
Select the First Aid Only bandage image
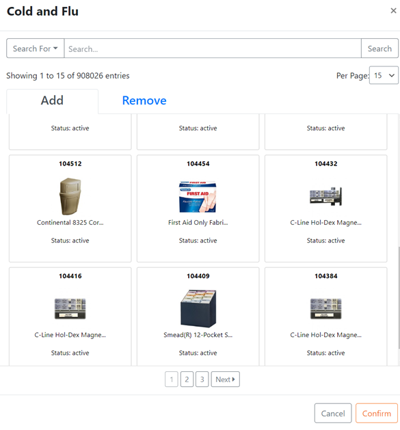[x=198, y=197]
